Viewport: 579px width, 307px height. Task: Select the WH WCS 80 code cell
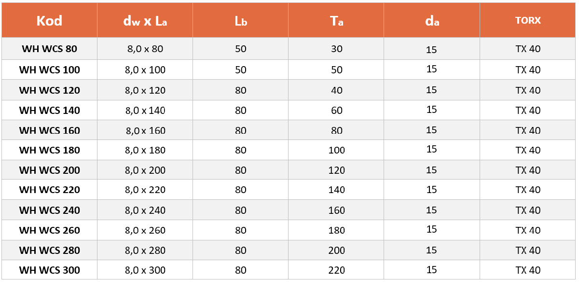[x=49, y=49]
